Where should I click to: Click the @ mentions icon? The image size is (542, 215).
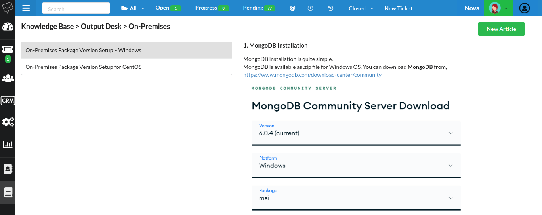coord(292,8)
